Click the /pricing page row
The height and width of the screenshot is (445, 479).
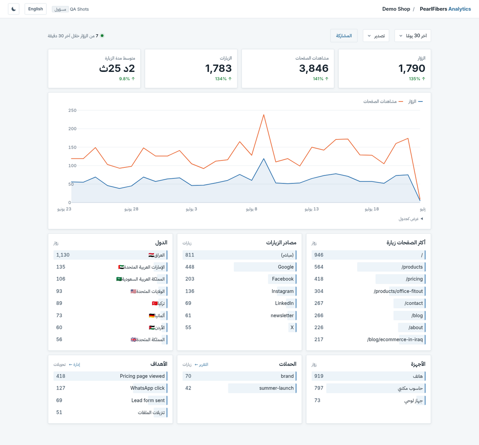point(368,279)
